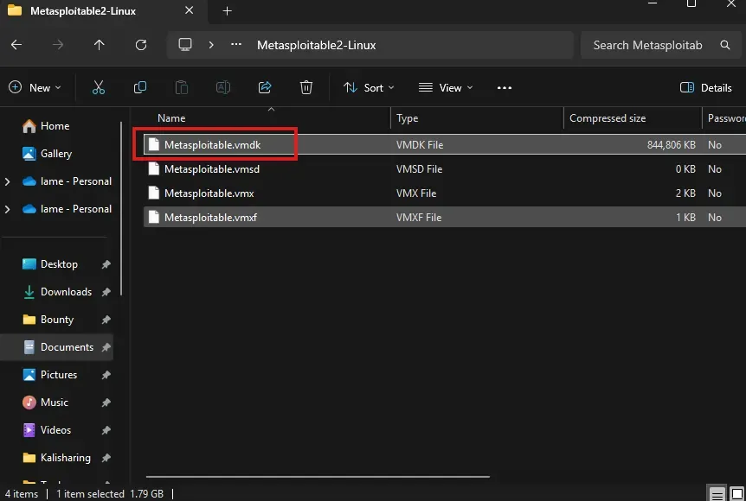Add a new tab
Image resolution: width=746 pixels, height=501 pixels.
(x=227, y=11)
